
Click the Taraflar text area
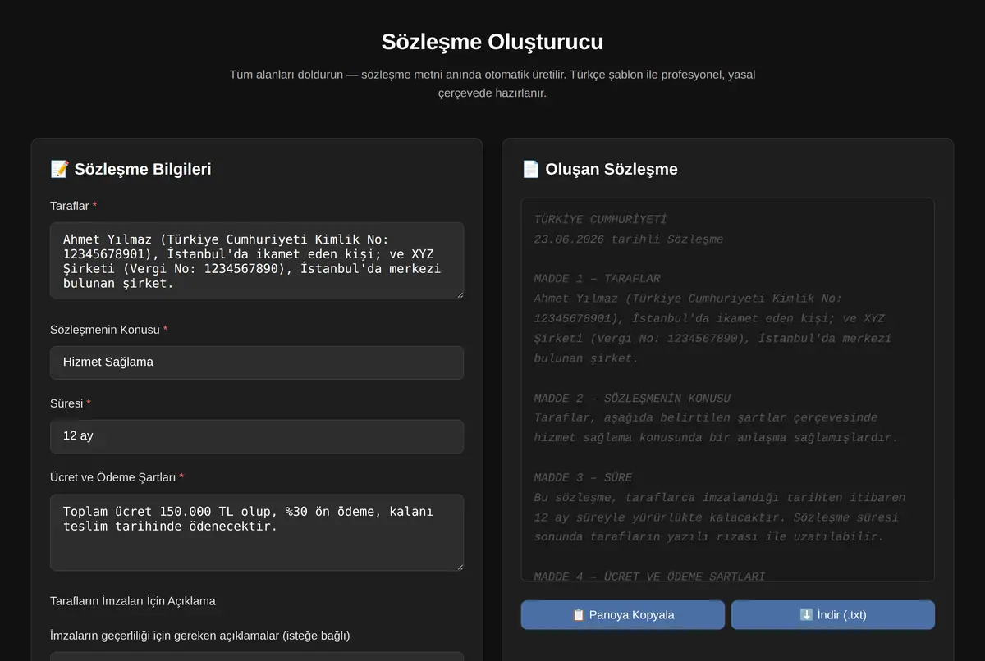coord(257,261)
